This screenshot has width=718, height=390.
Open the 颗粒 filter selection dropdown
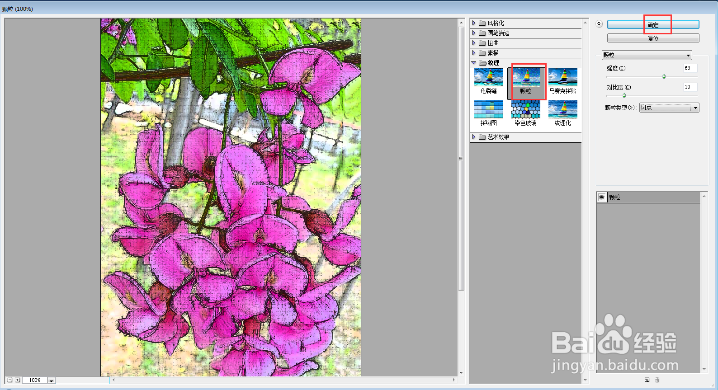(647, 55)
